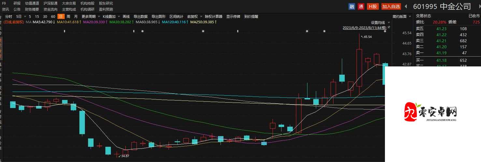The height and width of the screenshot is (162, 481).
Task: Click the lone asterisk event marker mid-chart
Action: [203, 31]
